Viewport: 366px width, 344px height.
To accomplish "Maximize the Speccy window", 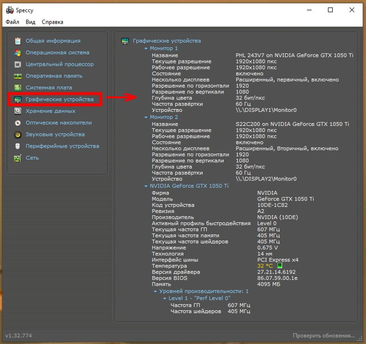I will point(331,10).
